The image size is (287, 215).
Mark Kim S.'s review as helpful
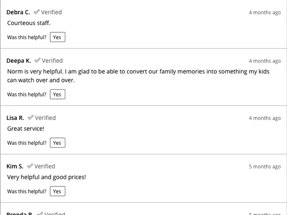pyautogui.click(x=57, y=191)
